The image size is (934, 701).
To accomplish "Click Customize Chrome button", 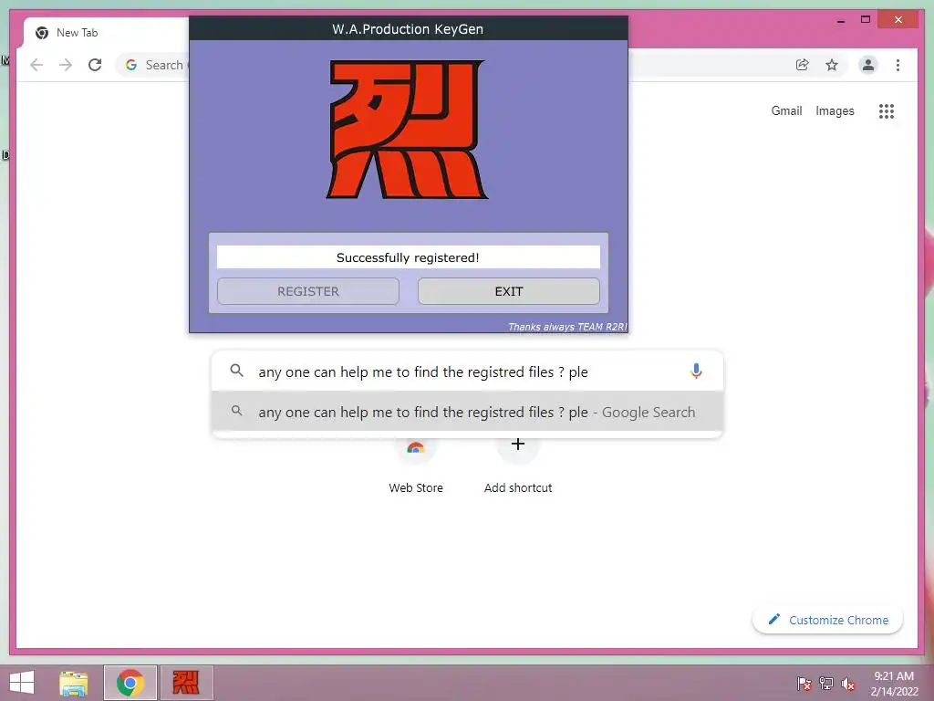I will tap(827, 620).
